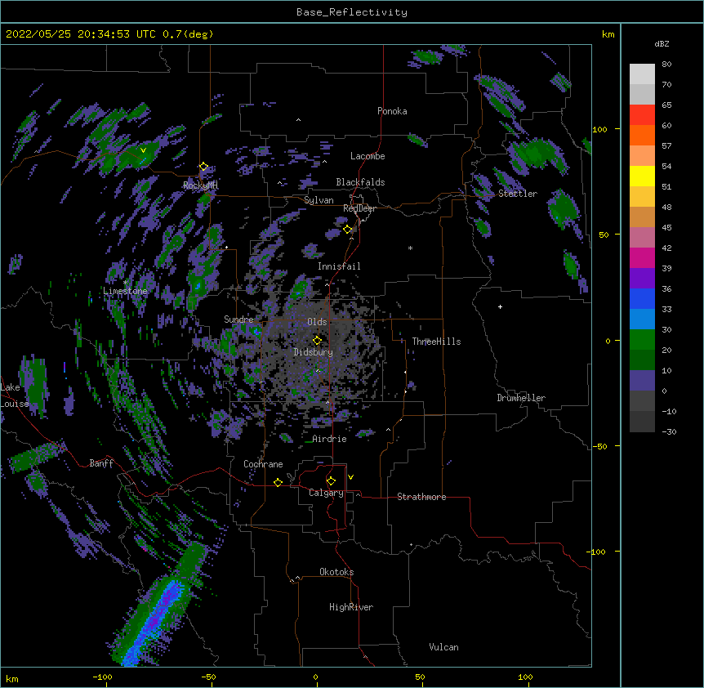This screenshot has width=704, height=688.
Task: Click the Limestone label
Action: pos(125,291)
